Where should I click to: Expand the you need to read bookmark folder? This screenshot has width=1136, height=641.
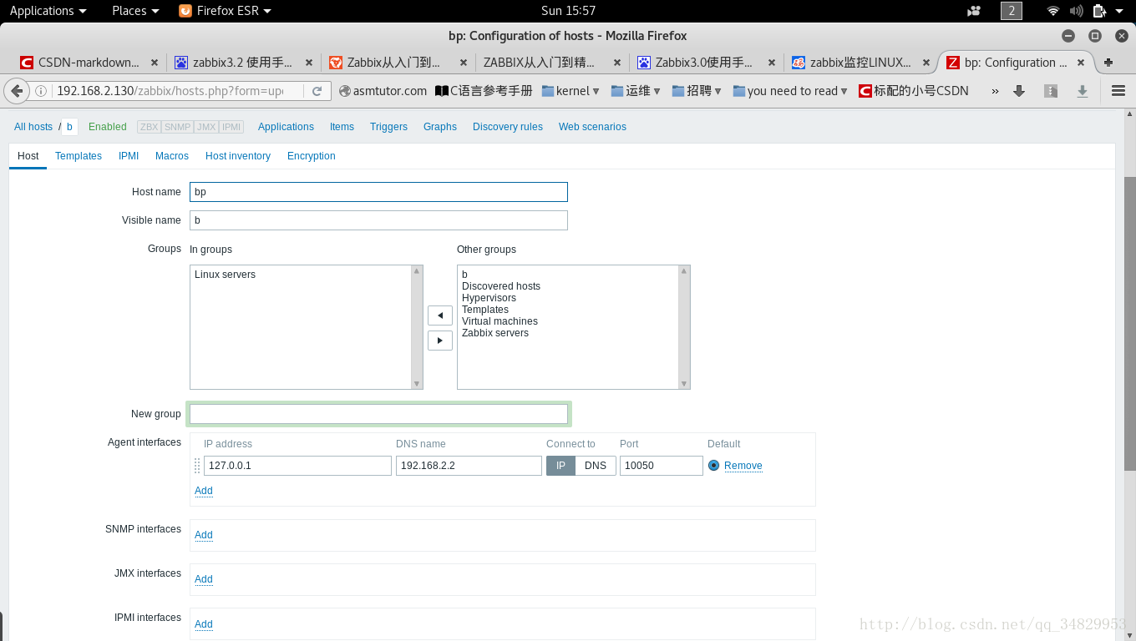point(790,91)
